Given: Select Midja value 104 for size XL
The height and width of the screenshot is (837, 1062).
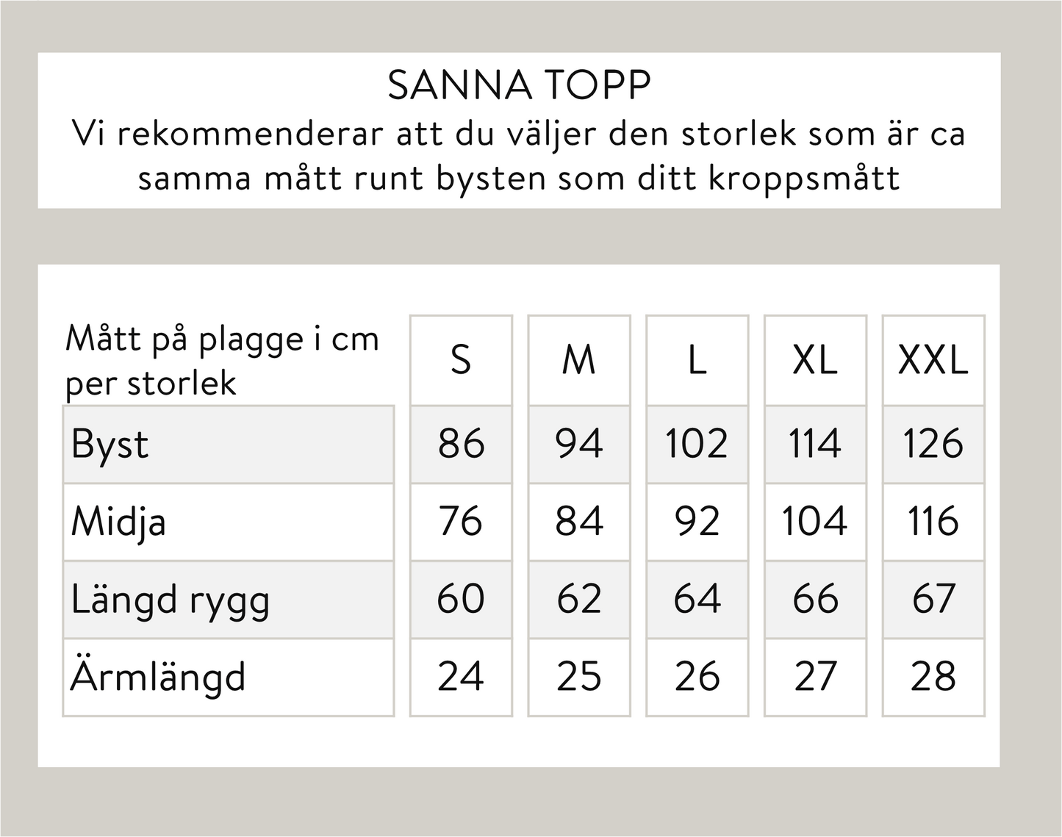Looking at the screenshot, I should pyautogui.click(x=815, y=522).
